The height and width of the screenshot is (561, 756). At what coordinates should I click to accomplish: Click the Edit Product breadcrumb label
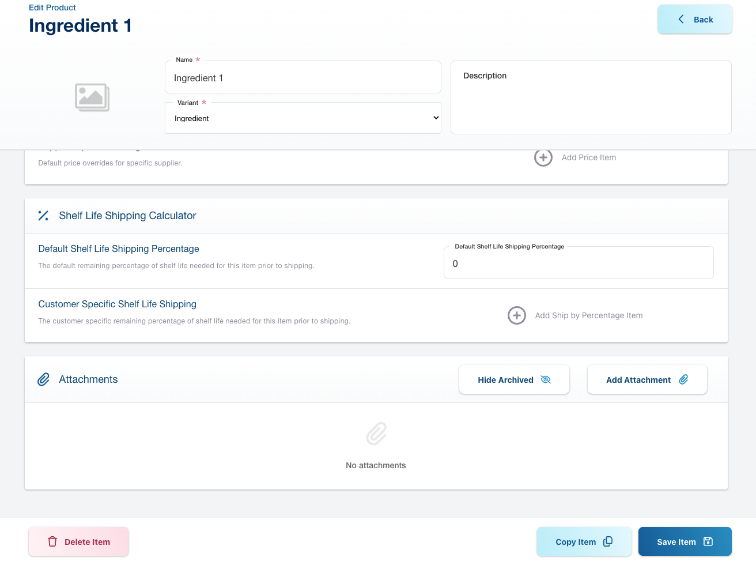pyautogui.click(x=52, y=7)
